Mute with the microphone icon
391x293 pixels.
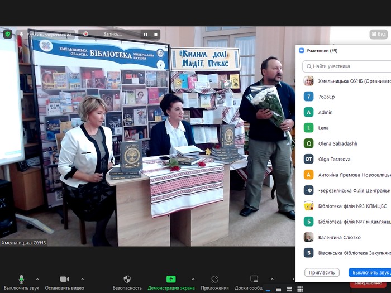(21, 279)
